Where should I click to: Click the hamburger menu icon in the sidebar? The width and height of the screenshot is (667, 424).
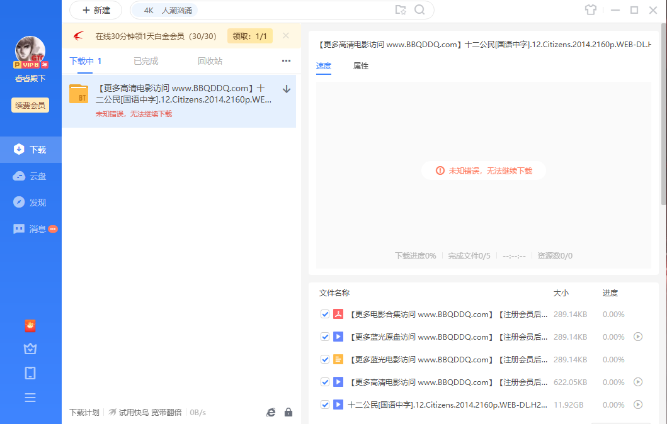click(30, 398)
